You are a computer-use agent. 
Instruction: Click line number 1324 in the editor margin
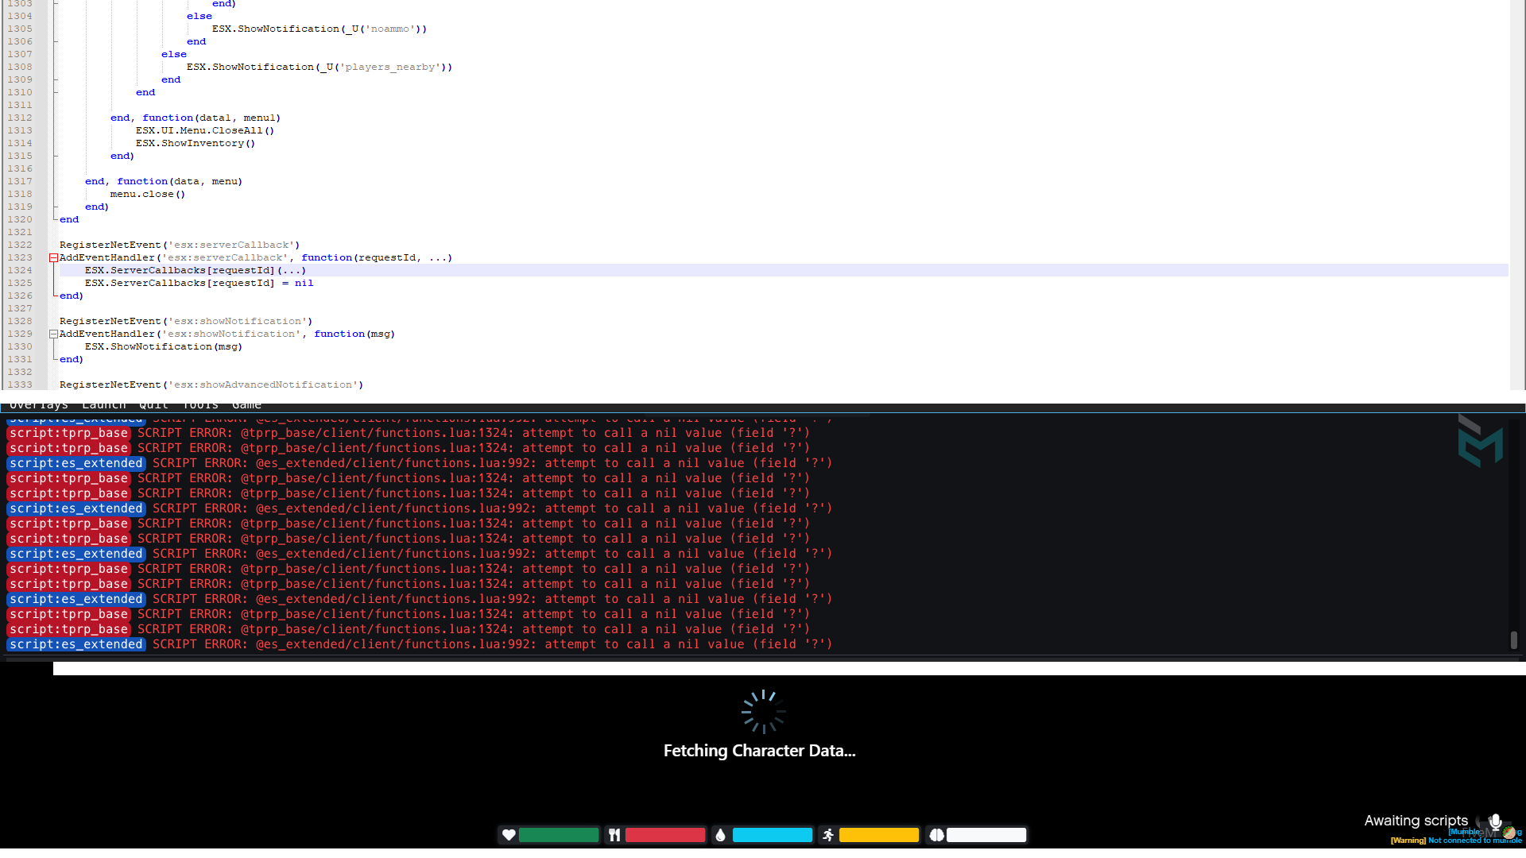(x=20, y=270)
